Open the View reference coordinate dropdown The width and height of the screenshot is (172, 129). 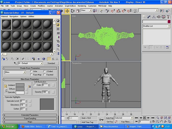(91, 10)
